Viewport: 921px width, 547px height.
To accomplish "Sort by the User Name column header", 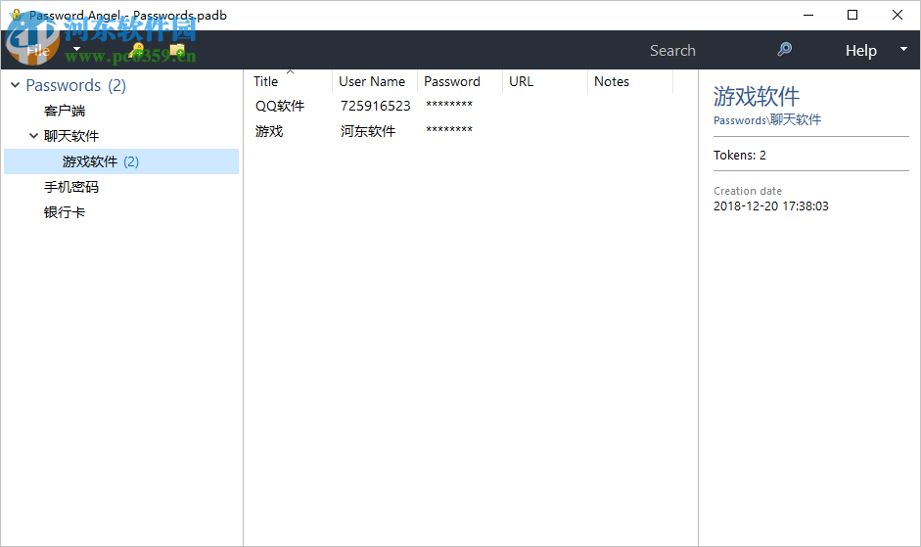I will click(374, 81).
